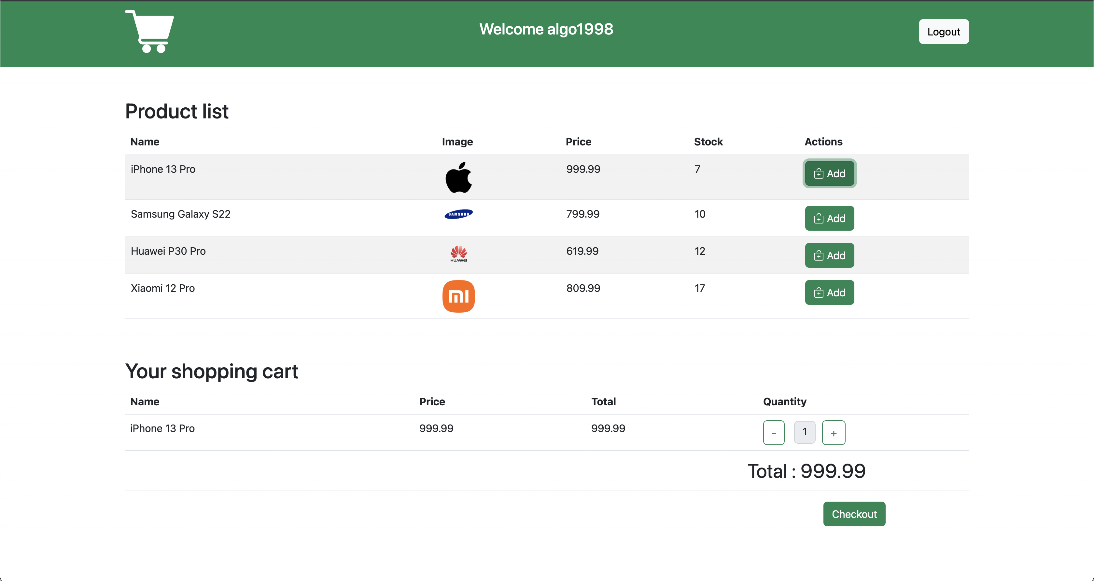Screen dimensions: 1094x581
Task: Decrease iPhone 13 Pro cart quantity
Action: tap(774, 432)
